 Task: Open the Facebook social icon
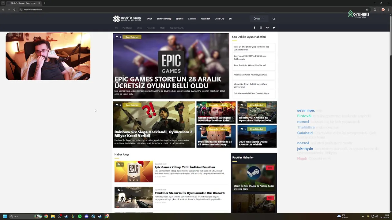pyautogui.click(x=254, y=28)
